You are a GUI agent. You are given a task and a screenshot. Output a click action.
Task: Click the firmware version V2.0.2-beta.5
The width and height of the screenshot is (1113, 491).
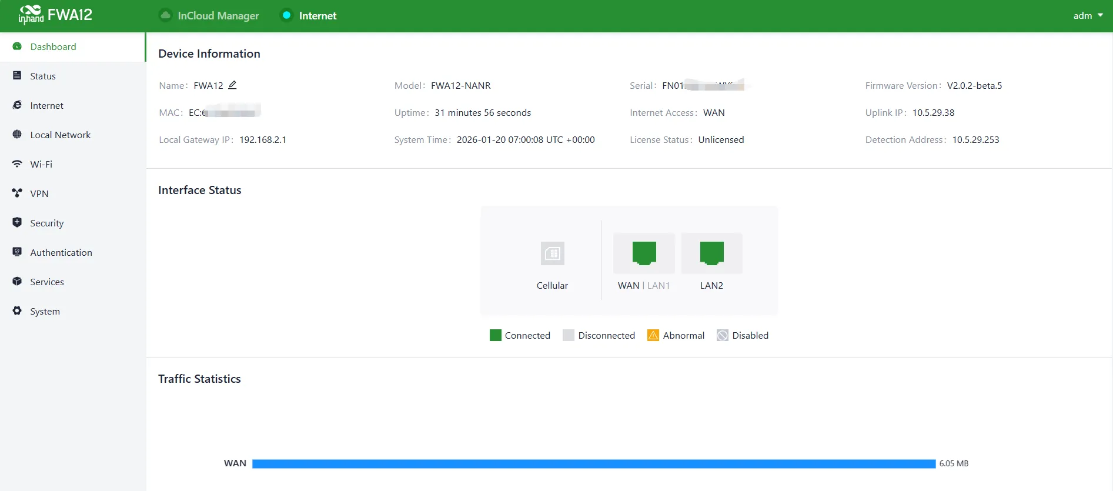point(974,86)
